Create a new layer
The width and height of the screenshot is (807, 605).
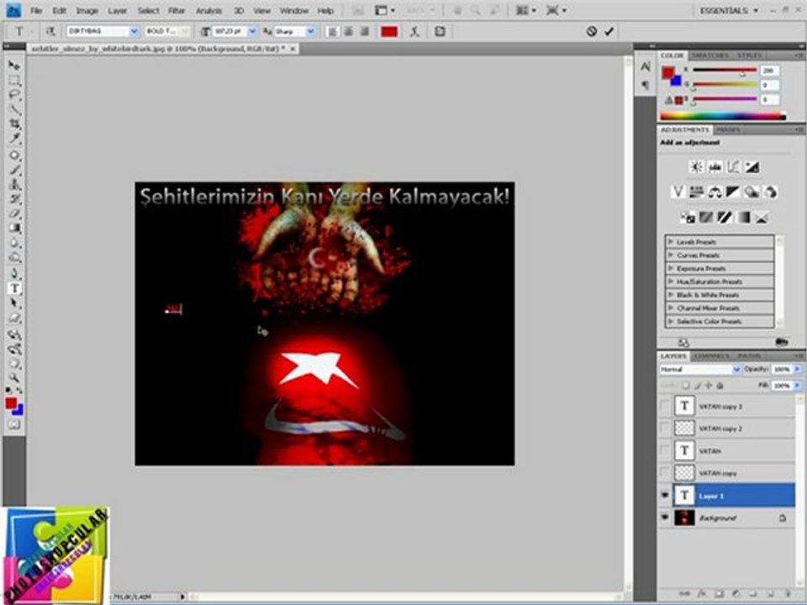(770, 594)
